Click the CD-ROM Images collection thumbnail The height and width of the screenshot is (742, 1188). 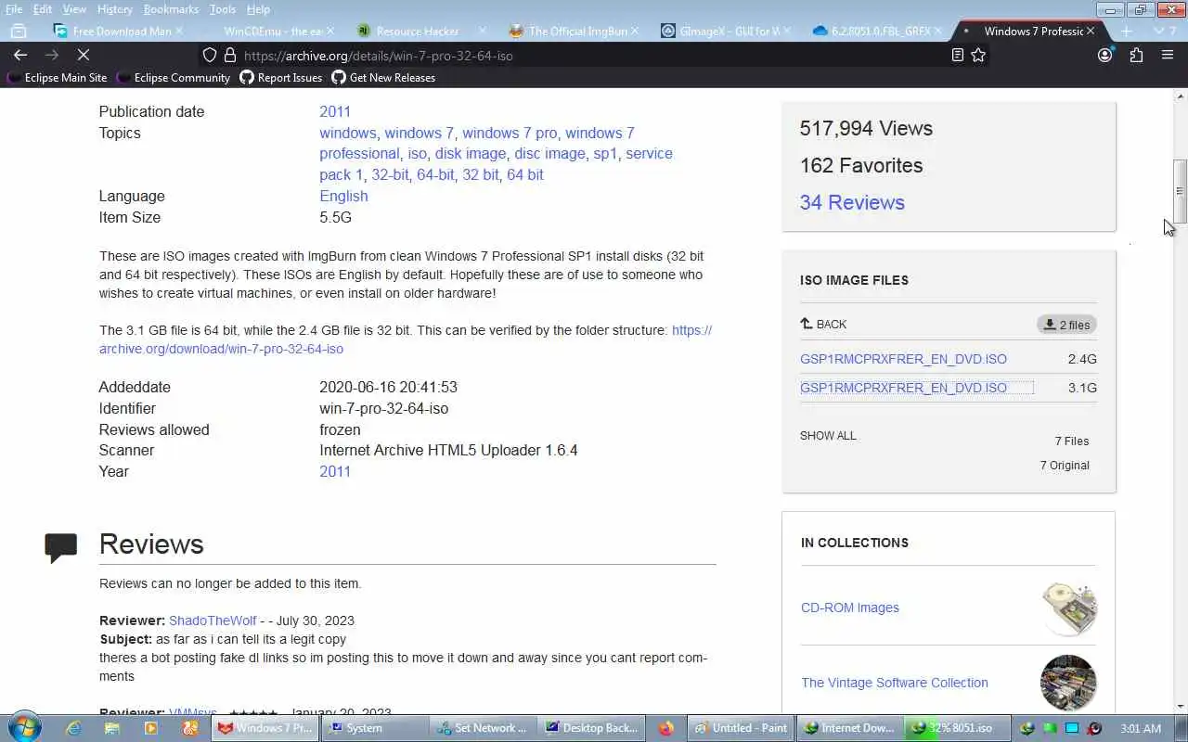pyautogui.click(x=1068, y=608)
